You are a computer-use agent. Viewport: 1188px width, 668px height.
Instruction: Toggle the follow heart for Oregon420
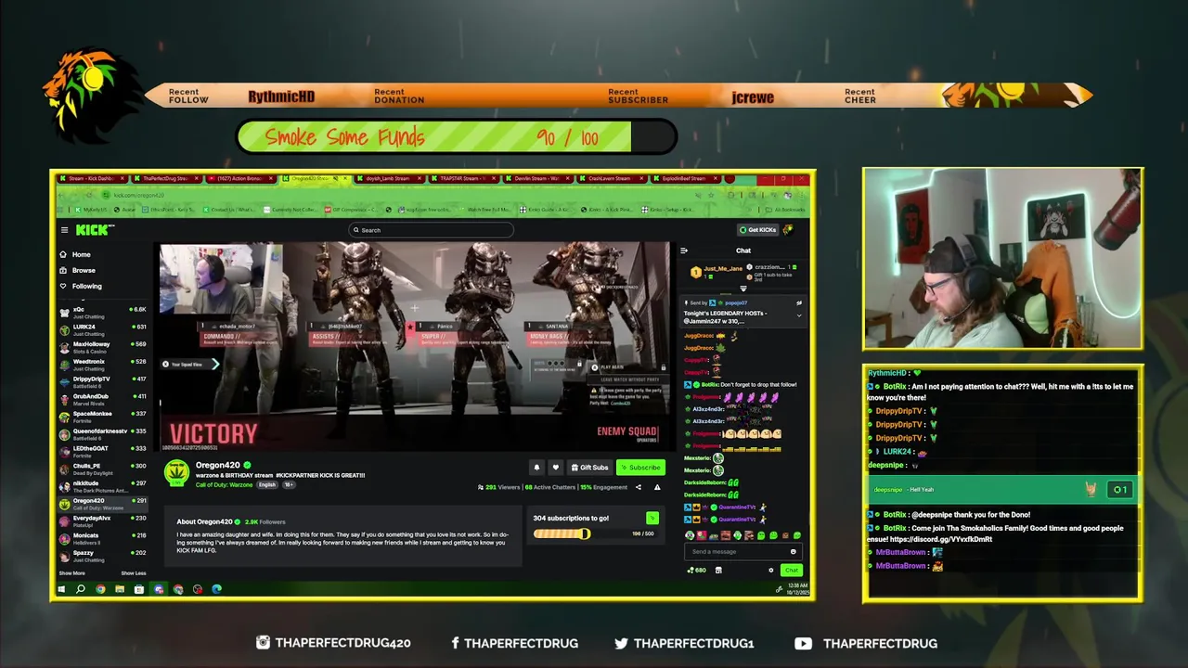click(555, 468)
